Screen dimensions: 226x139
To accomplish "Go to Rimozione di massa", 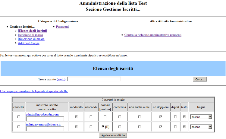I will [31, 39].
